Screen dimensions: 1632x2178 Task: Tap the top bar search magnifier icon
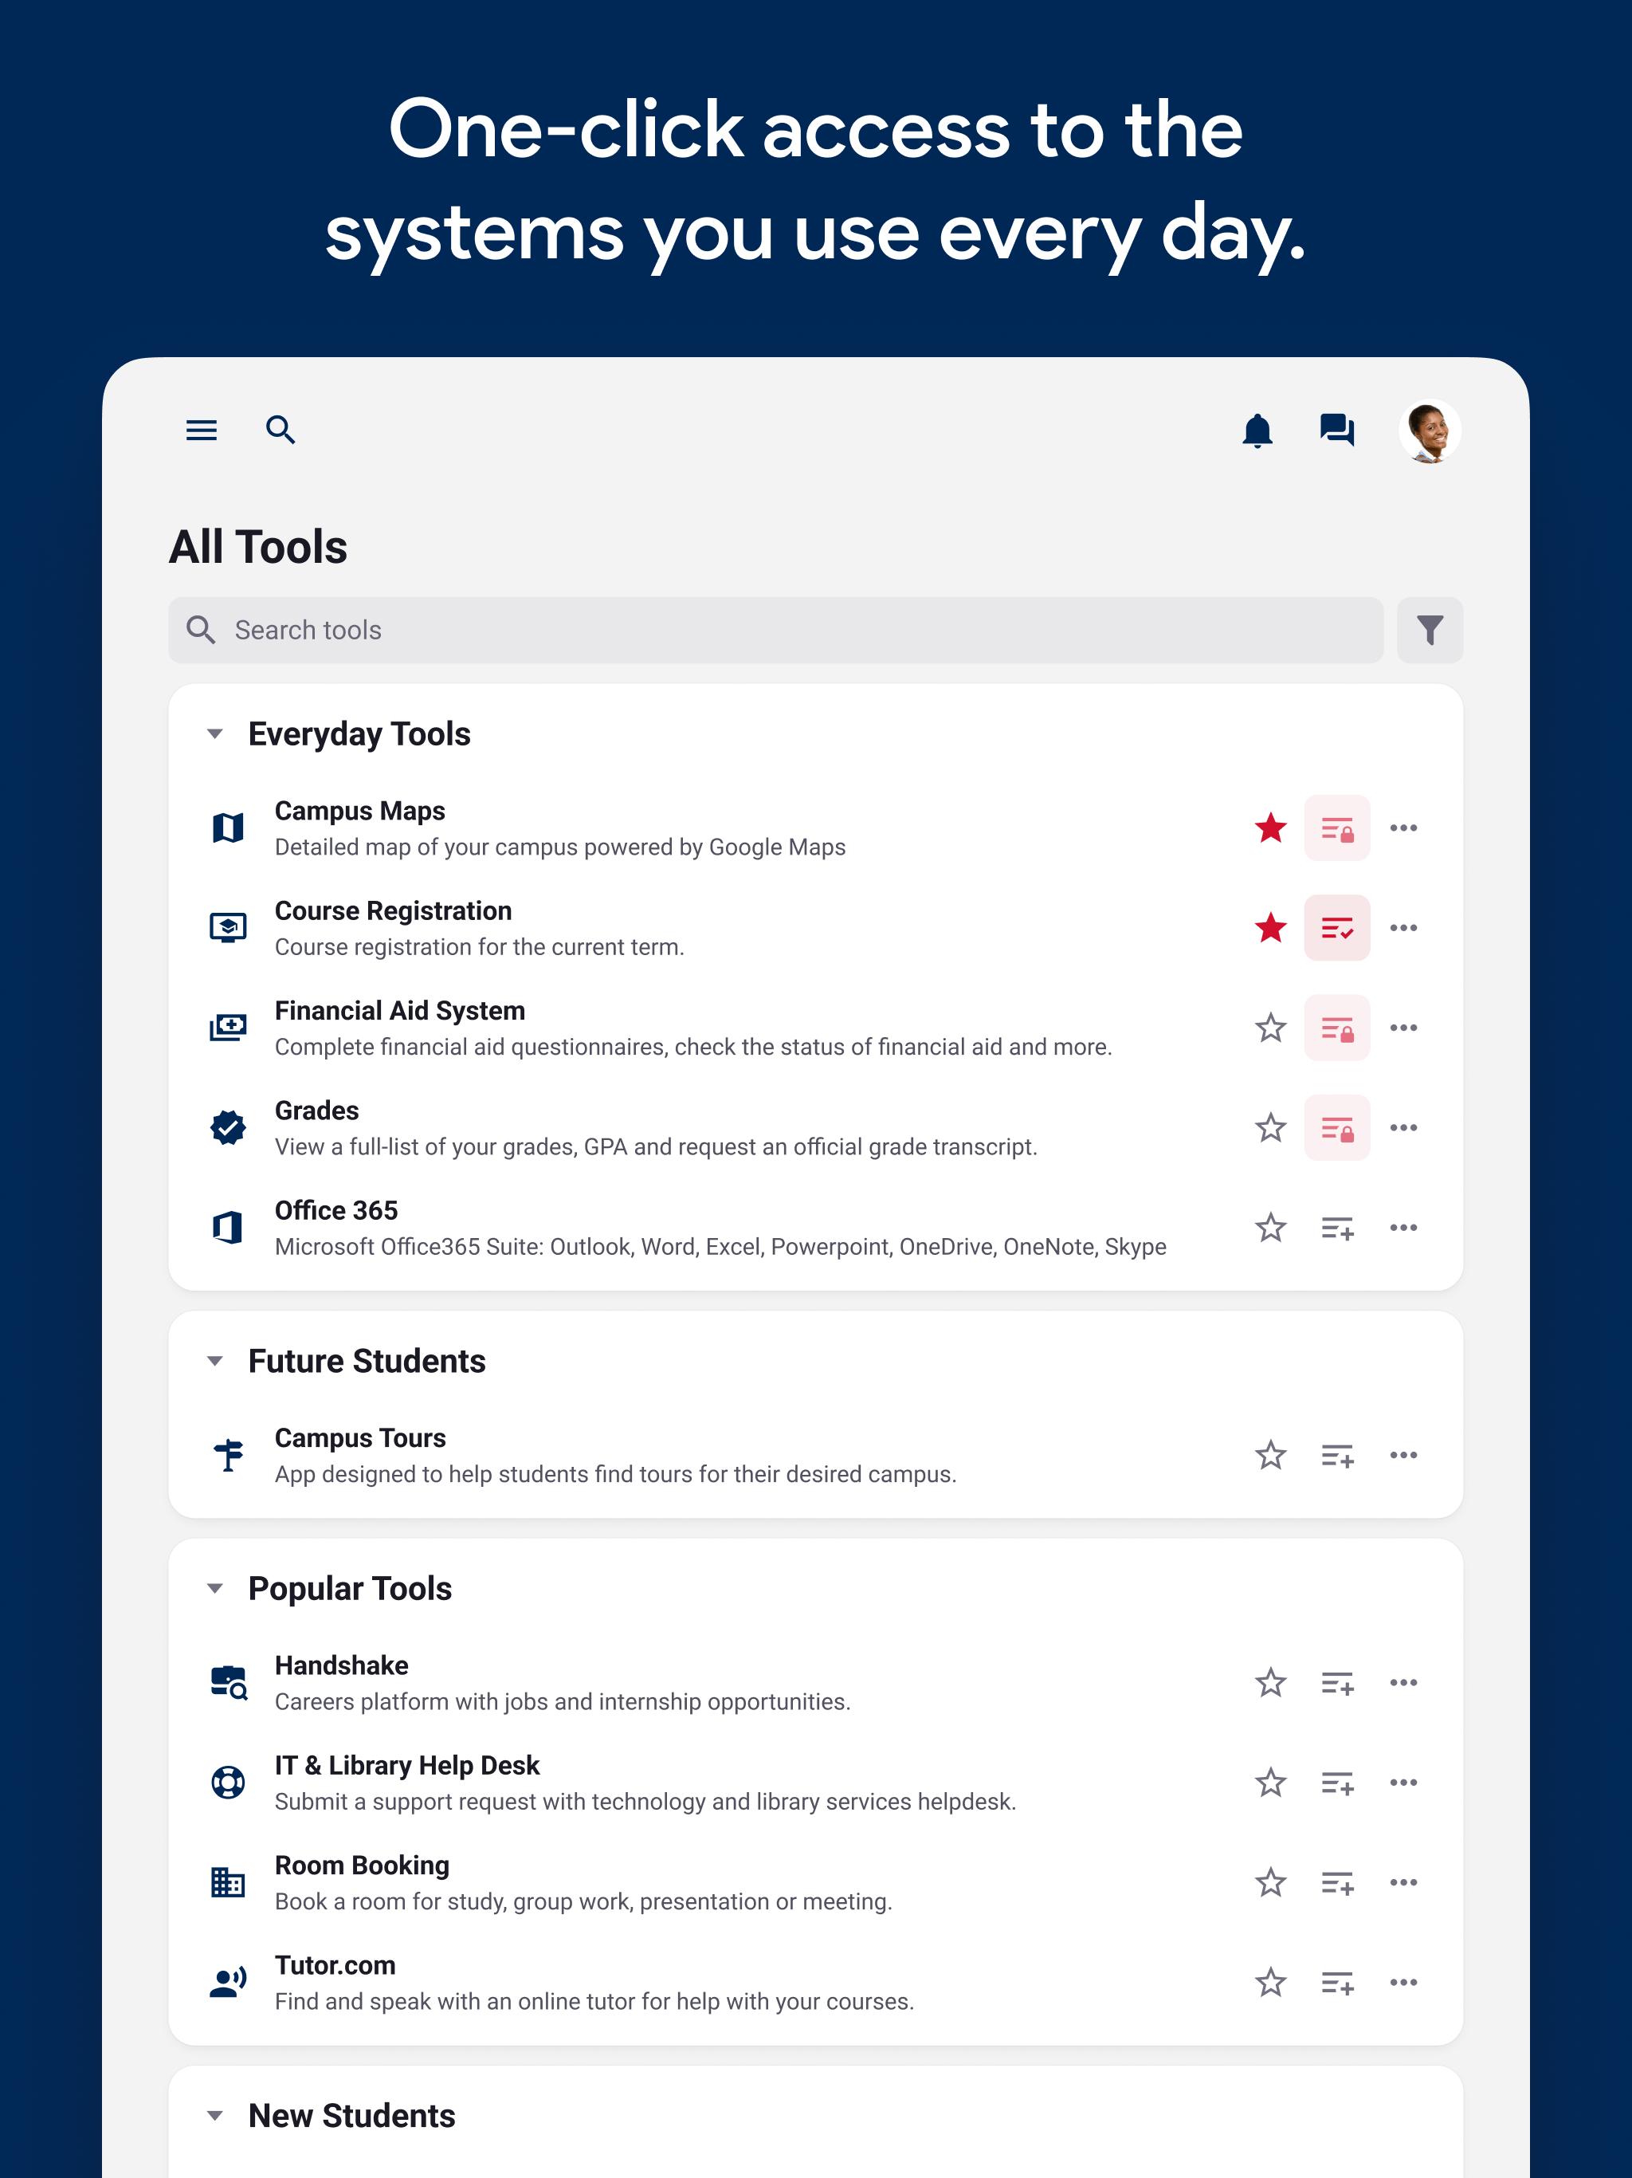click(280, 430)
